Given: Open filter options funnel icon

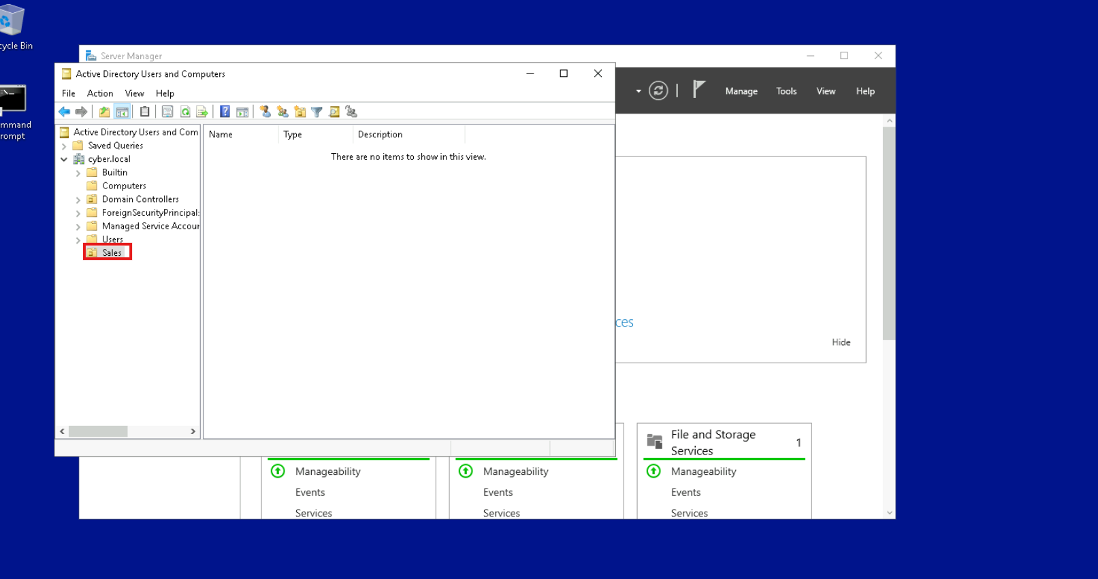Looking at the screenshot, I should [x=317, y=112].
